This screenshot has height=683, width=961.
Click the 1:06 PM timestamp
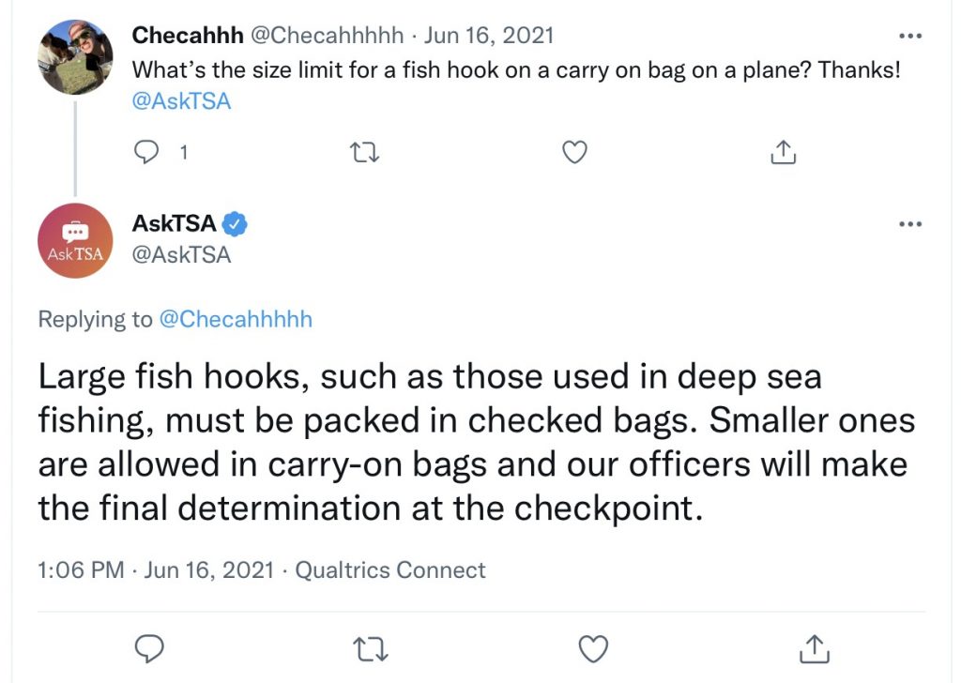coord(81,569)
